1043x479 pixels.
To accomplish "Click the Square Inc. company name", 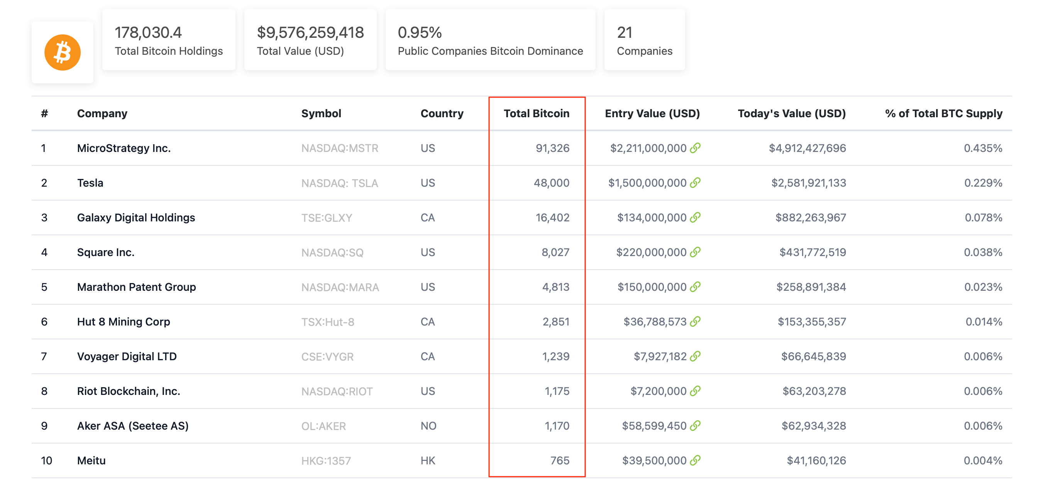I will point(106,252).
